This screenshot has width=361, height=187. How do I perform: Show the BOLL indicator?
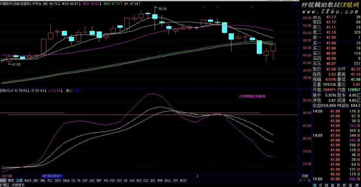click(168, 181)
